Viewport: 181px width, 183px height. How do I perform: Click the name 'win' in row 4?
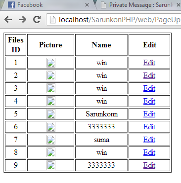(101, 101)
